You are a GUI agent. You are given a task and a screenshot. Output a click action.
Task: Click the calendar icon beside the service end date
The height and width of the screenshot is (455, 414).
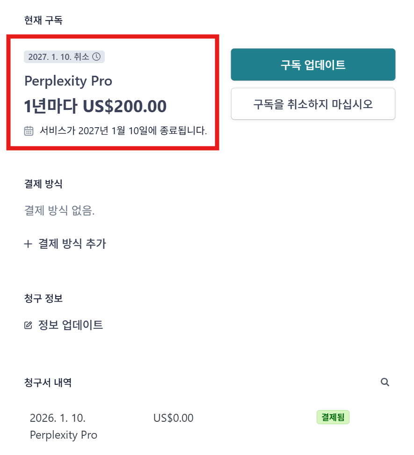point(29,130)
